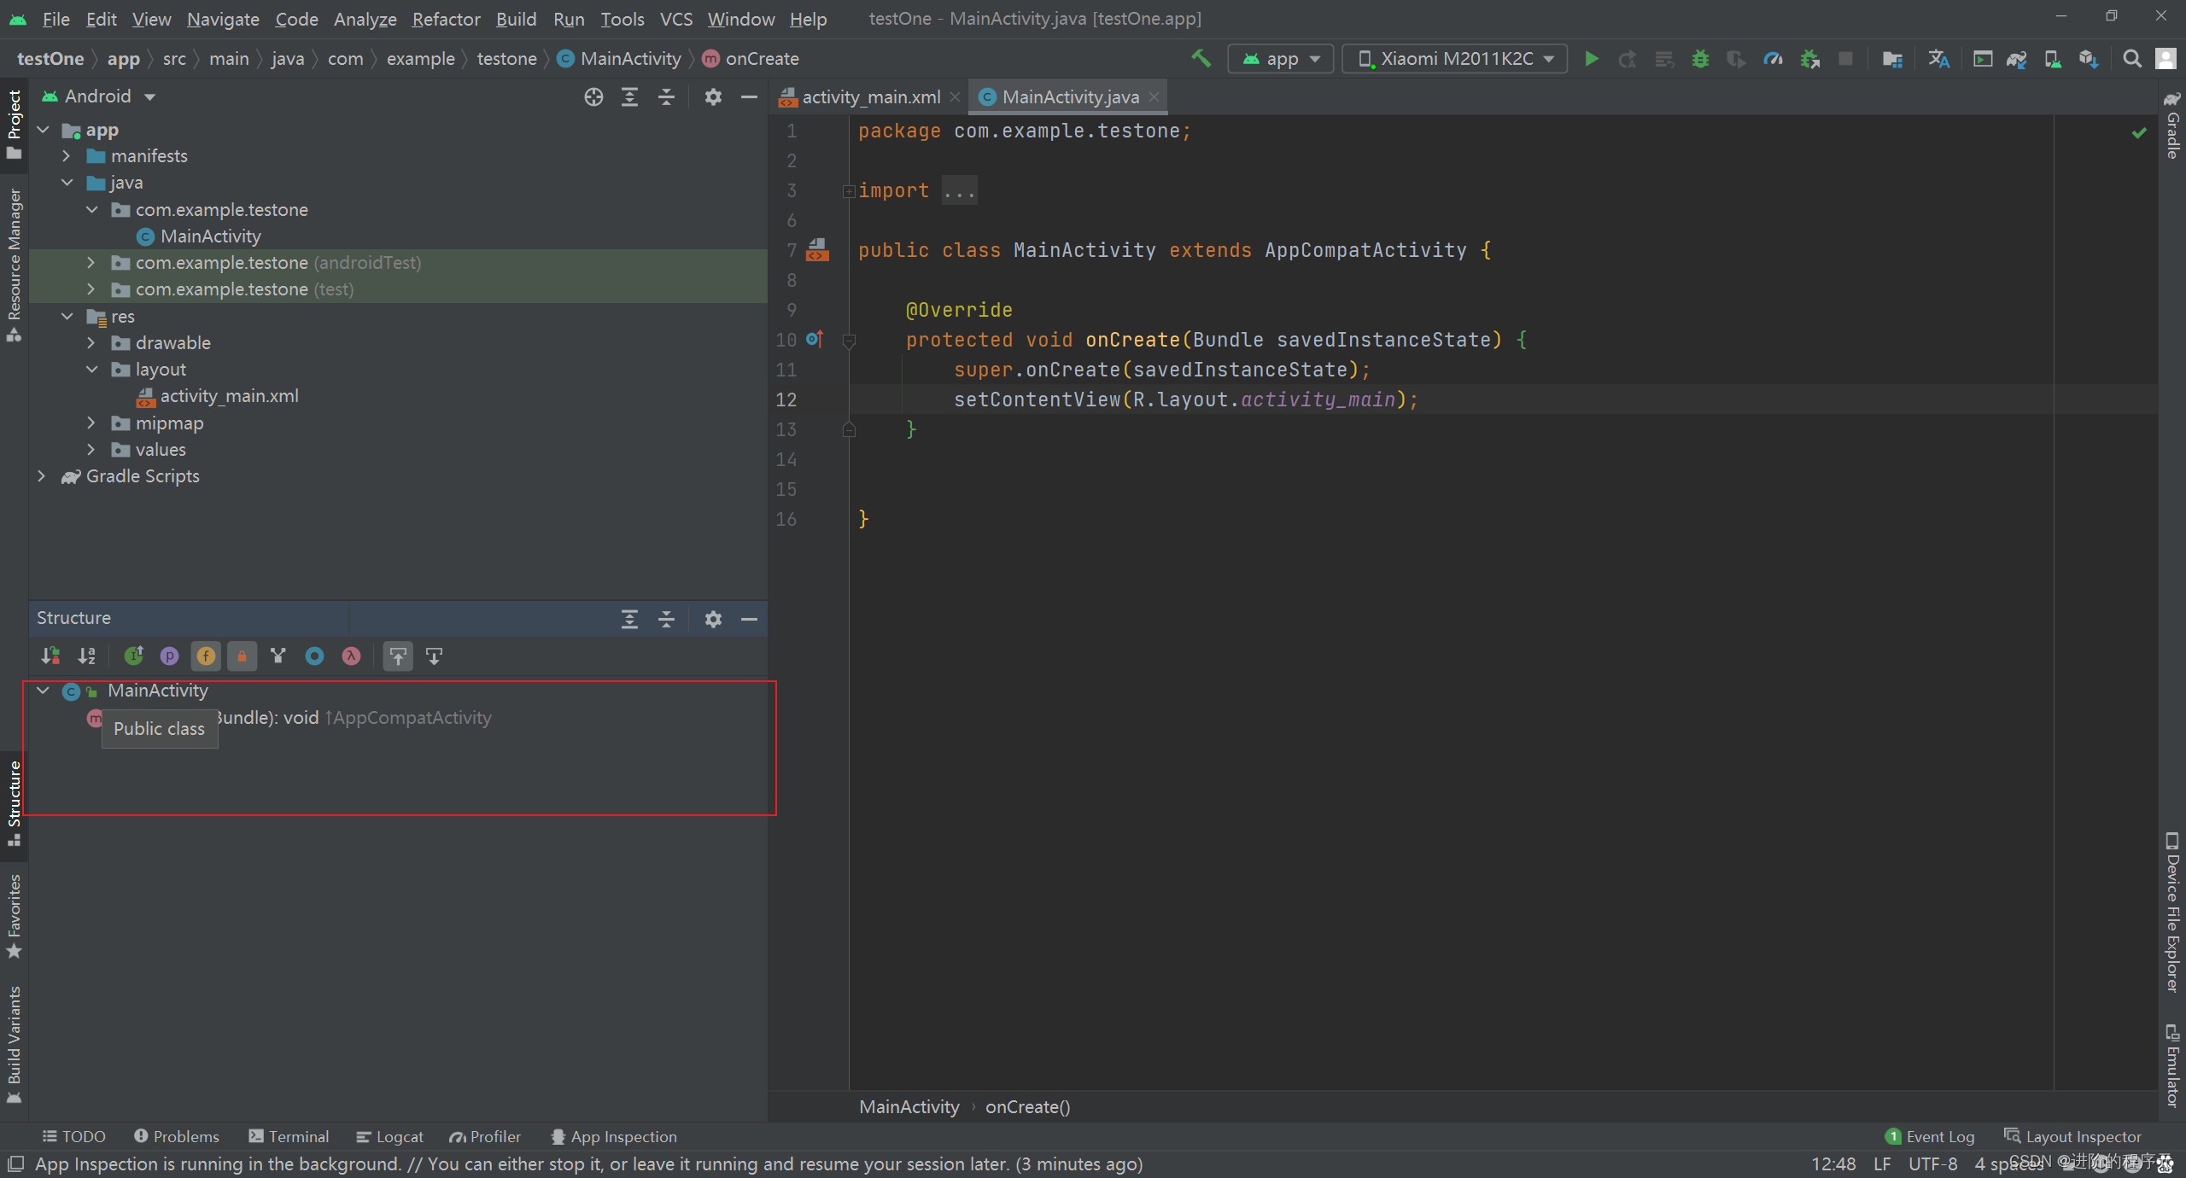The height and width of the screenshot is (1178, 2186).
Task: Open the Terminal tool window
Action: pos(289,1137)
